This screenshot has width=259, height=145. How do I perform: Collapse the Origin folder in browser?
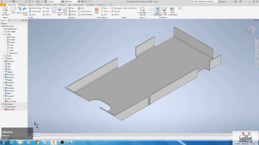click(3, 34)
